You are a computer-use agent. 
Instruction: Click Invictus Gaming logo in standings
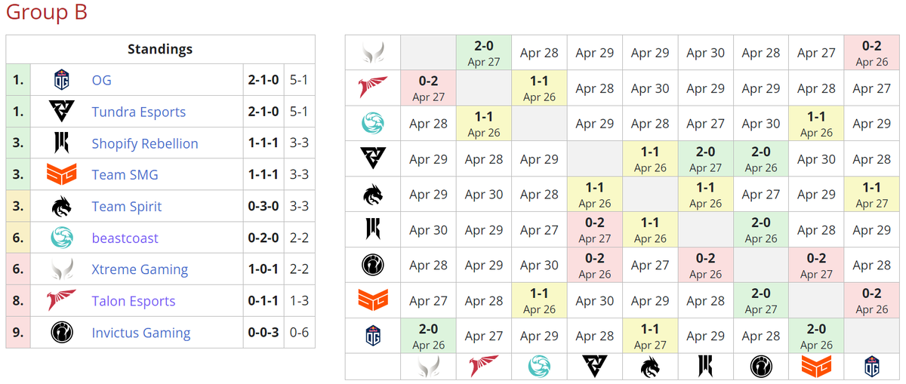coord(61,333)
